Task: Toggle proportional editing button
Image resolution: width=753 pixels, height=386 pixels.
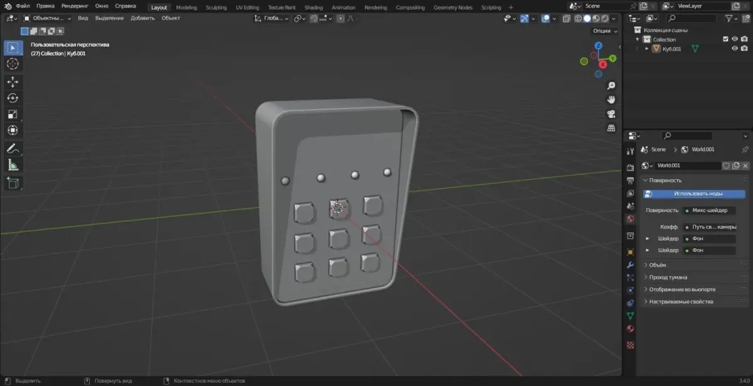Action: (x=341, y=18)
